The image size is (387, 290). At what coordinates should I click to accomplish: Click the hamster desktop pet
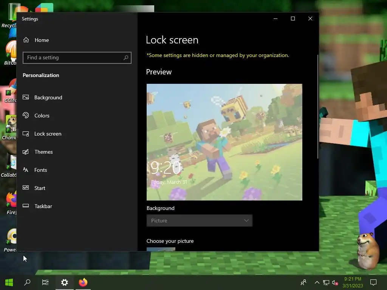point(367,251)
